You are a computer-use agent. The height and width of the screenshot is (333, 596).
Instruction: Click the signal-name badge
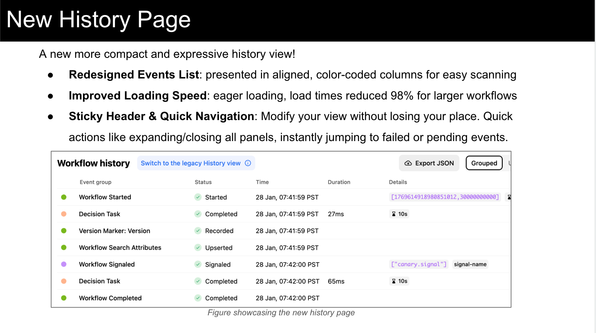470,264
